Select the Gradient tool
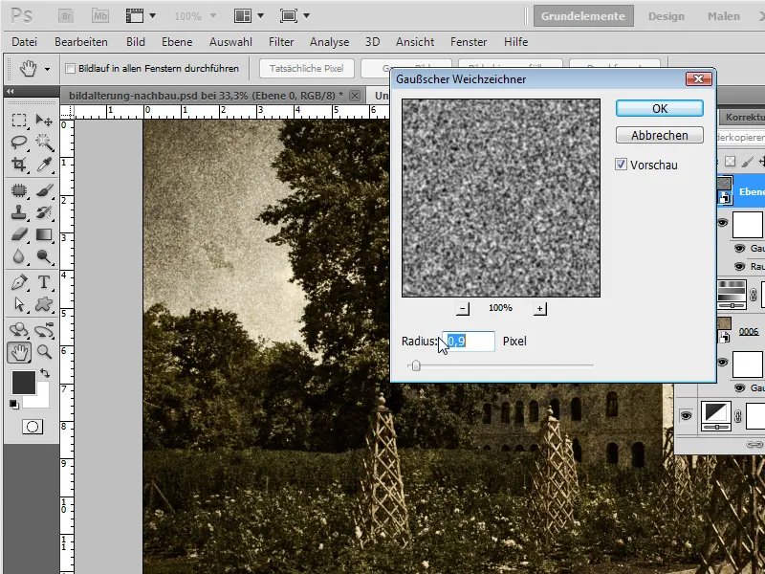765x574 pixels. 44,234
